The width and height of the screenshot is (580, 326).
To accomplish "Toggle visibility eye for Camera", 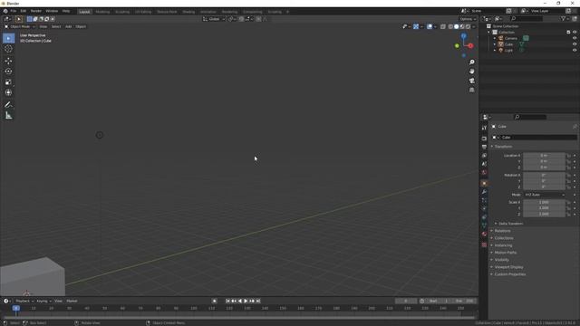I will coord(575,38).
